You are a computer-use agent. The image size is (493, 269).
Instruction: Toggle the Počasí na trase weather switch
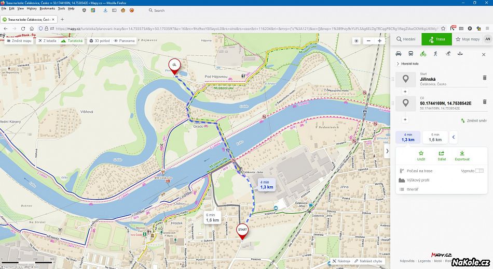(x=479, y=171)
